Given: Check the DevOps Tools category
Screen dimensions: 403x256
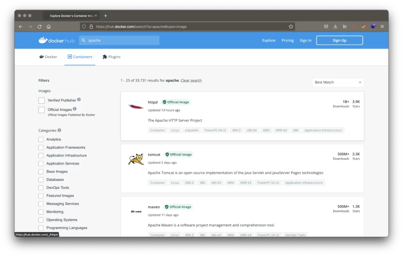Looking at the screenshot, I should (41, 188).
